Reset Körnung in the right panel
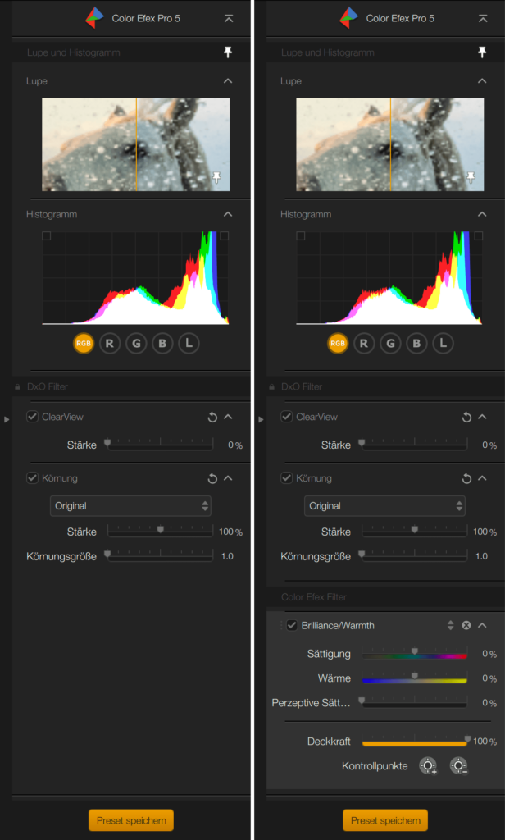 coord(467,478)
